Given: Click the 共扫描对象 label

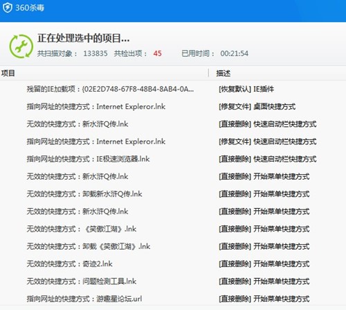Looking at the screenshot, I should pos(57,53).
